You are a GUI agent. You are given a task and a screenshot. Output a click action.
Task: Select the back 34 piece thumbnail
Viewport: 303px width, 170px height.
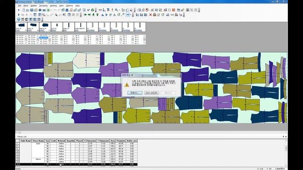(x=33, y=26)
